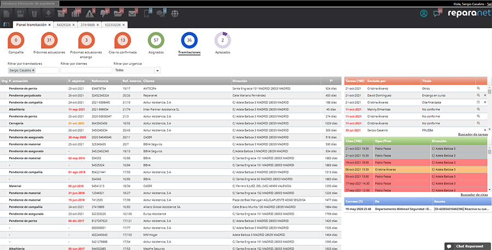Sort table by 'F. objetivo' column header

pos(77,81)
